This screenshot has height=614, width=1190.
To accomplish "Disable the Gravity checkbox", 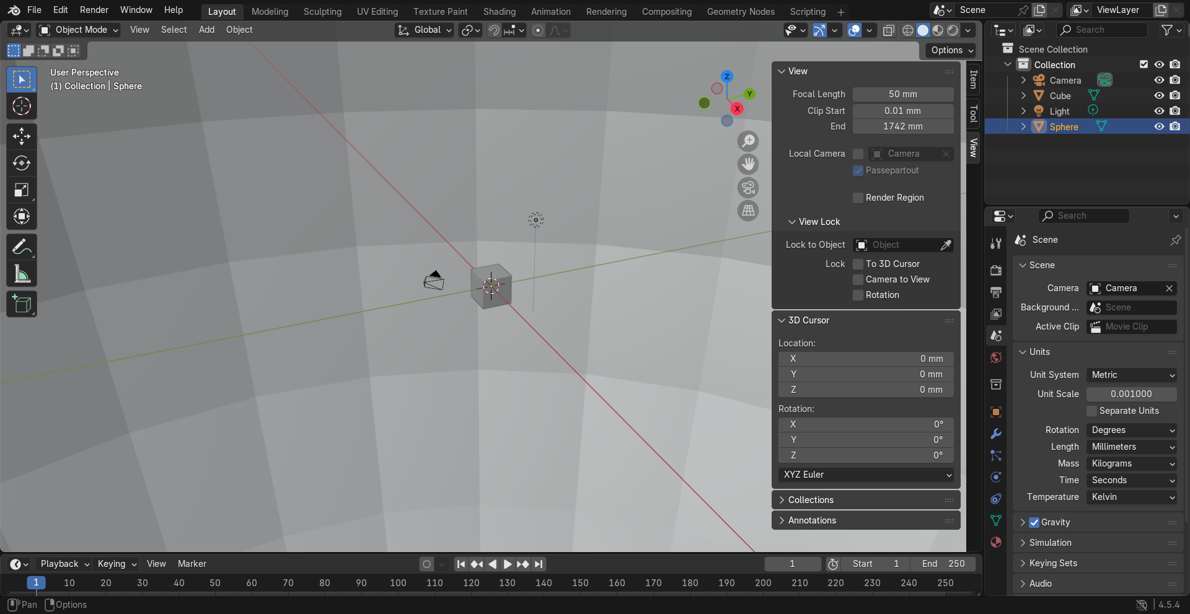I will click(x=1034, y=522).
